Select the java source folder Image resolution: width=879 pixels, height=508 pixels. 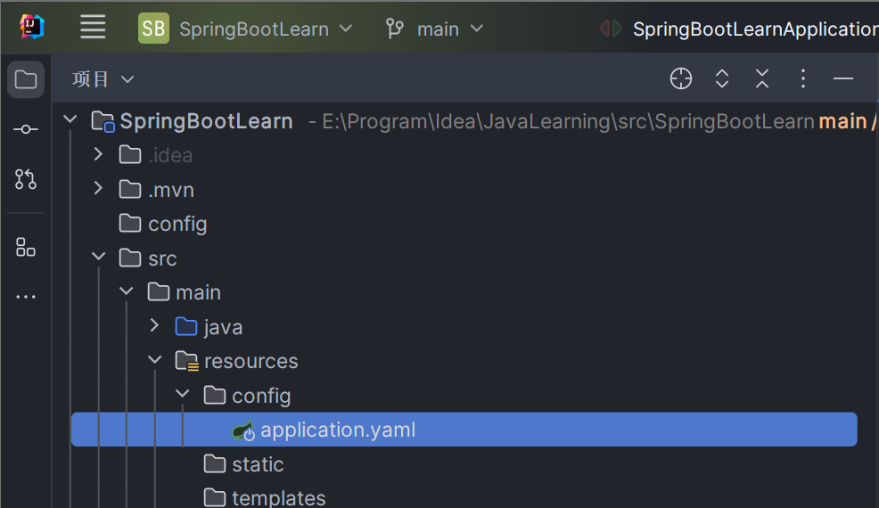223,327
